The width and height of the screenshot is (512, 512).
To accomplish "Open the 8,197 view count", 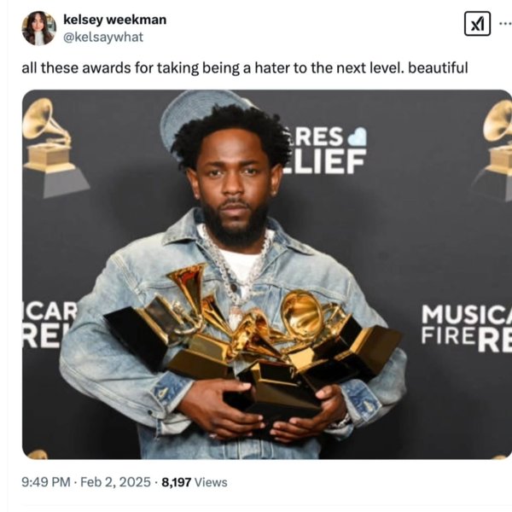I will (176, 482).
